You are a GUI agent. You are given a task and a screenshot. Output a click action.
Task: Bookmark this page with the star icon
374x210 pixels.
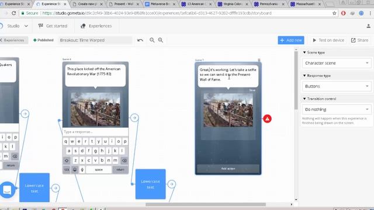[x=334, y=13]
